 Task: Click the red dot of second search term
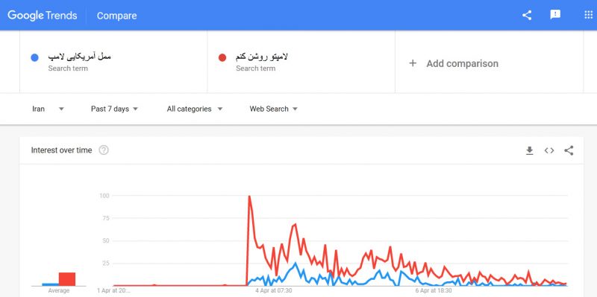[x=222, y=58]
